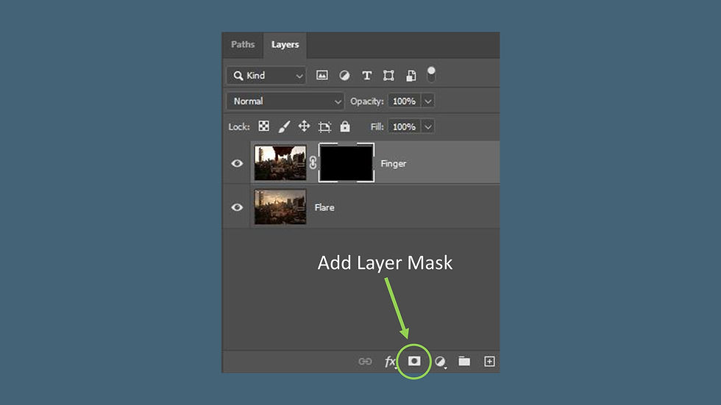Lock position move icon
The width and height of the screenshot is (721, 405).
(304, 126)
